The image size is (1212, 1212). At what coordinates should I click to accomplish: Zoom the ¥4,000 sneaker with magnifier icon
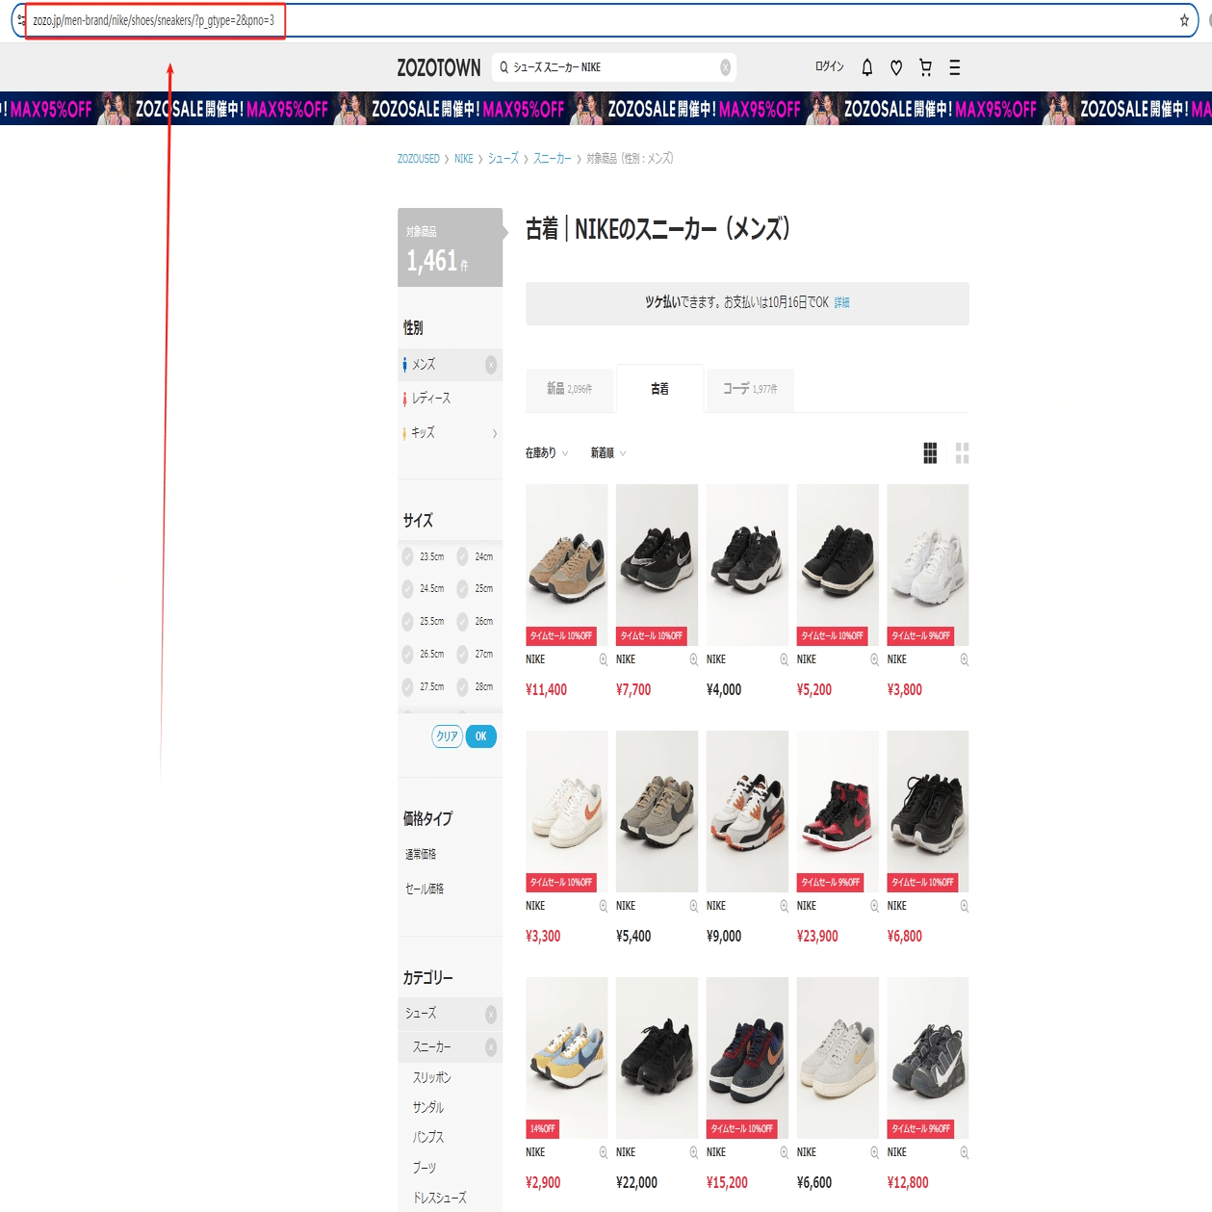(x=784, y=659)
